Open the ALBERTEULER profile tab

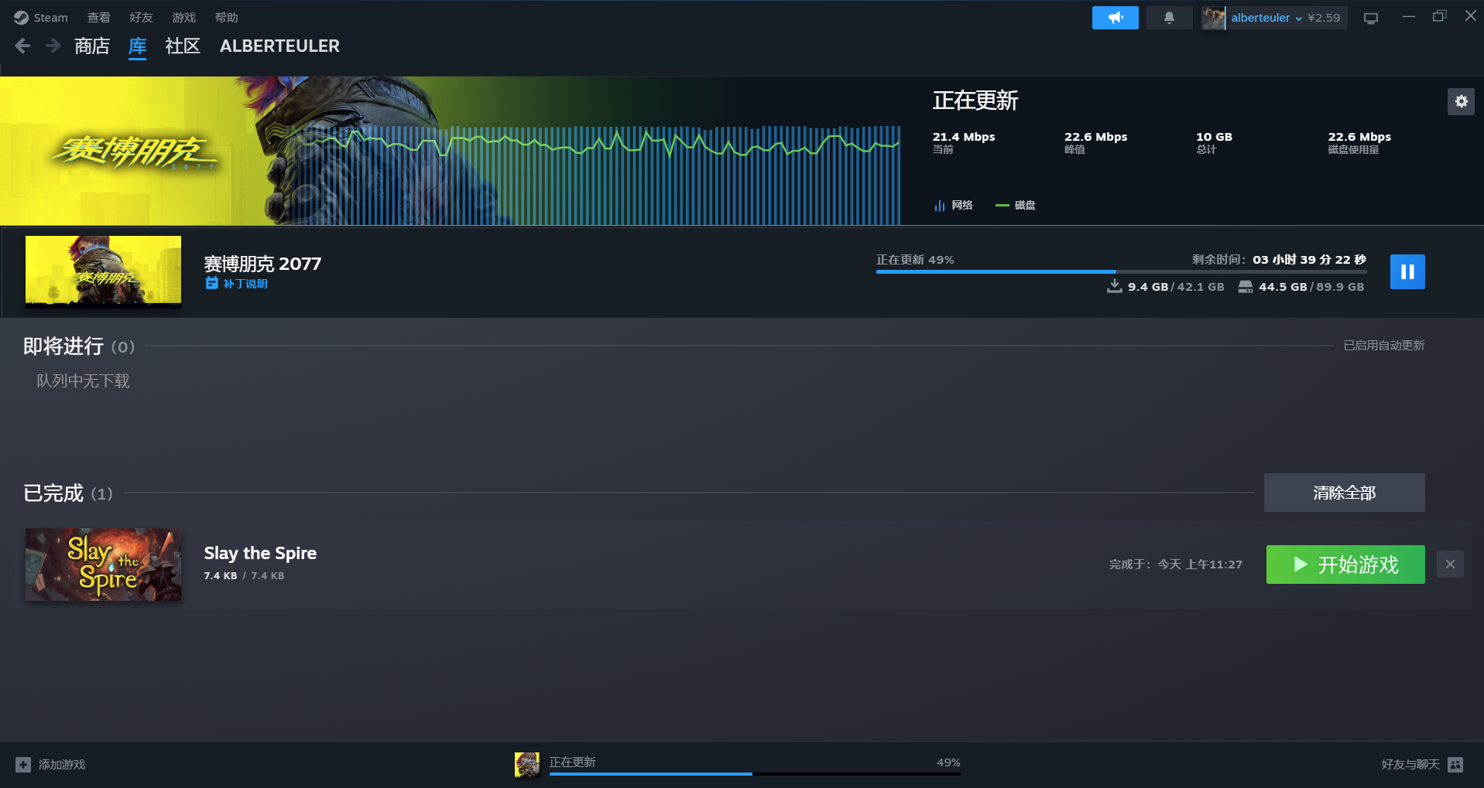(x=279, y=46)
